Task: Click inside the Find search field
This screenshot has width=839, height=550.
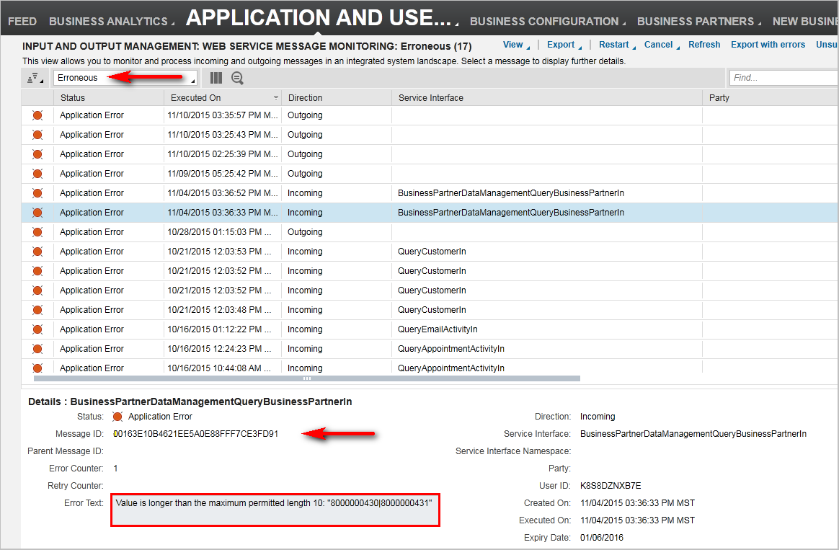Action: tap(783, 78)
